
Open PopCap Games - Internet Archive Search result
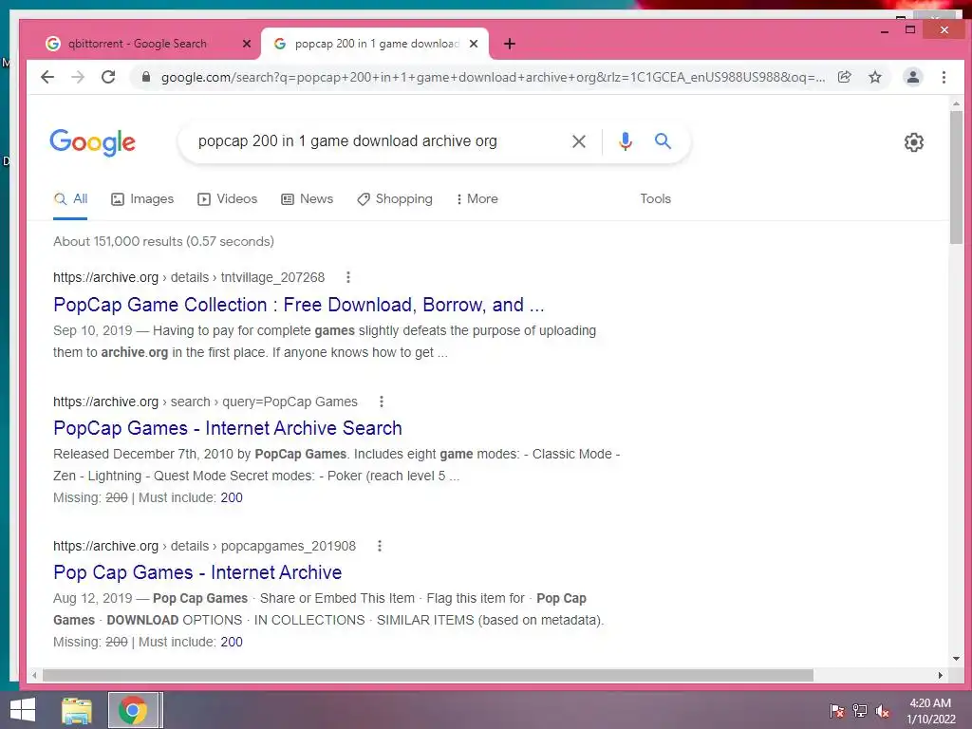(228, 428)
